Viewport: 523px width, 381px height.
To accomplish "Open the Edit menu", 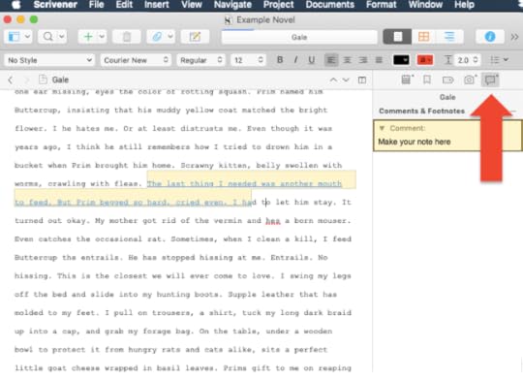I will click(124, 5).
